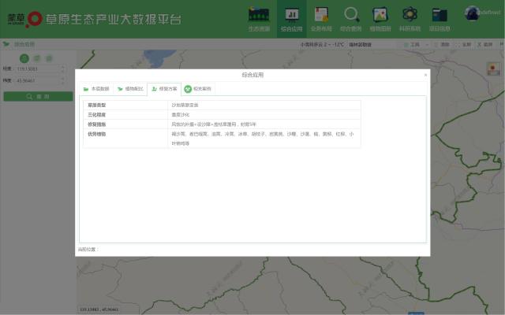Open the 生态资源 module icon
The image size is (505, 315).
259,17
